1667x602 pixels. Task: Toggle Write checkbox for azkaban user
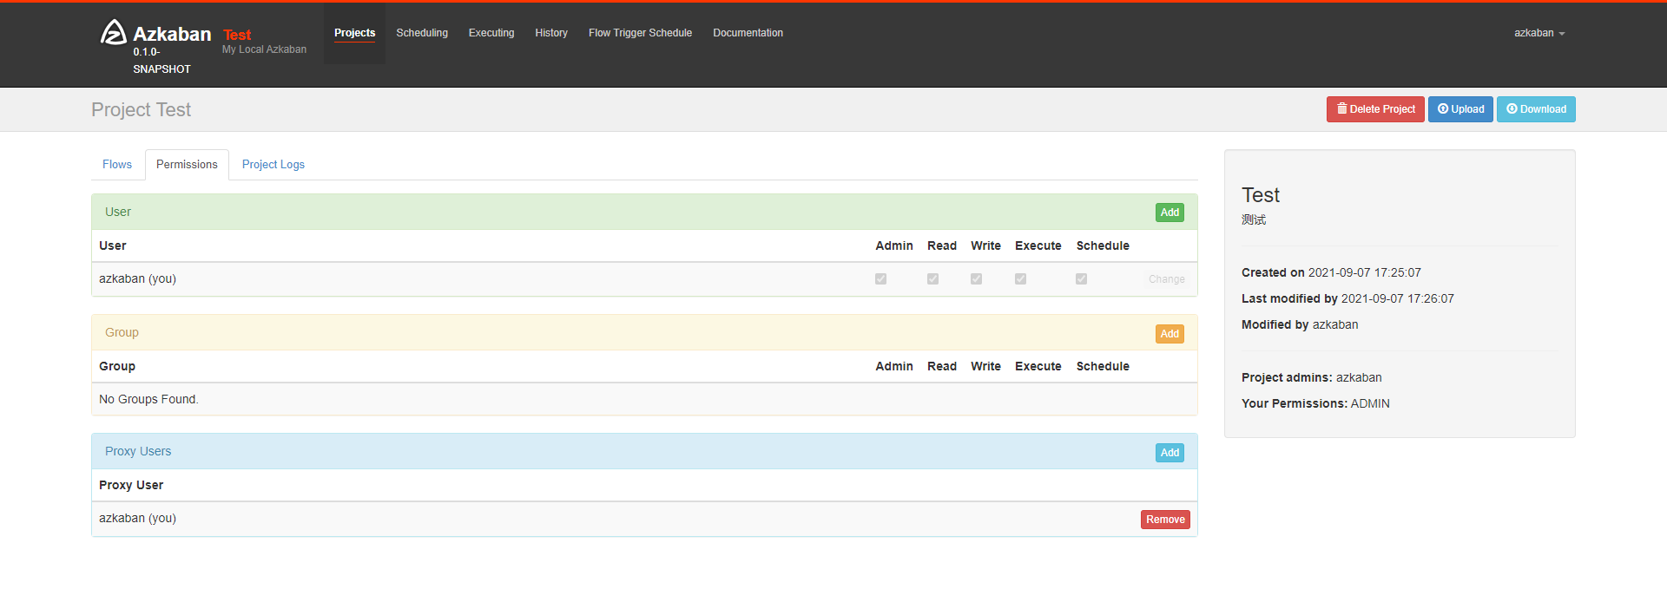pyautogui.click(x=976, y=279)
